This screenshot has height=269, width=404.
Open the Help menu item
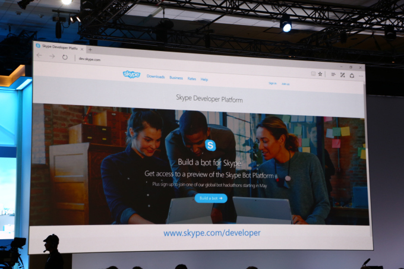click(204, 80)
